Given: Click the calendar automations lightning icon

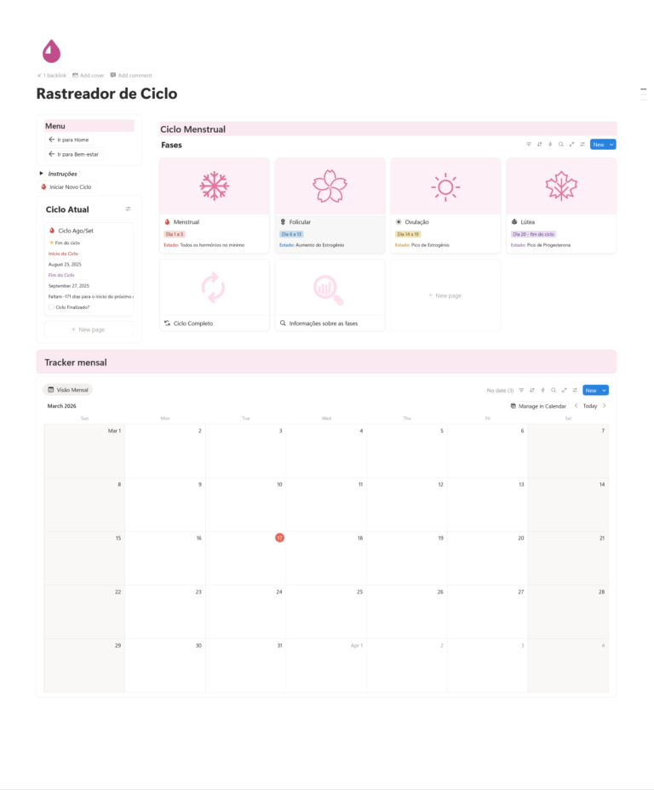Looking at the screenshot, I should [542, 390].
